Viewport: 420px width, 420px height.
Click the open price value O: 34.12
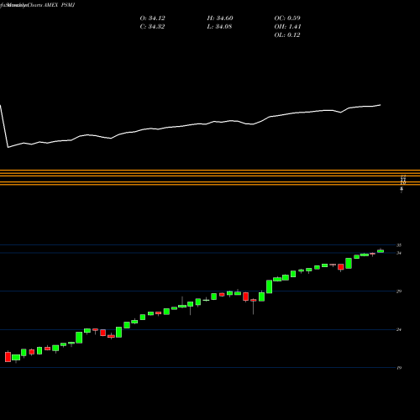point(153,18)
